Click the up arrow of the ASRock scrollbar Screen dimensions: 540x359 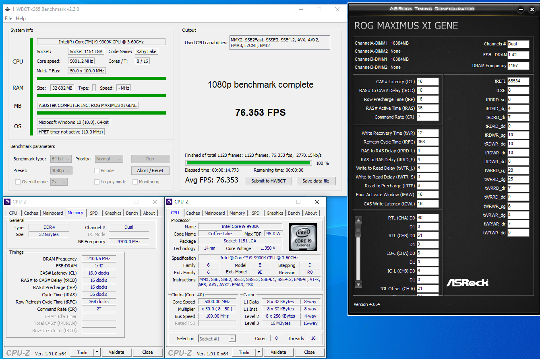click(358, 220)
